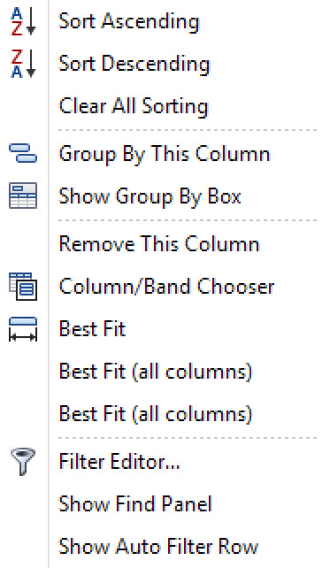Viewport: 322px width, 568px height.
Task: Select the Sort Ascending menu text
Action: (129, 21)
